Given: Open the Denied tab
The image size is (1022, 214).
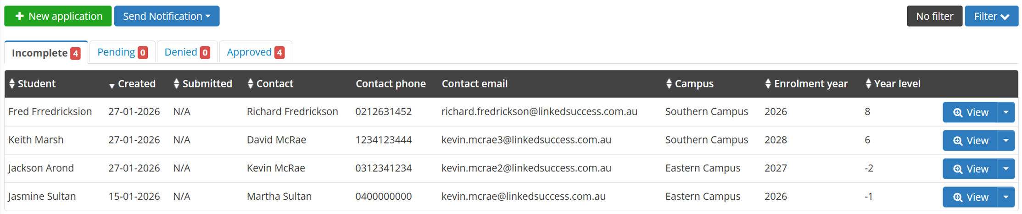Looking at the screenshot, I should pos(187,52).
